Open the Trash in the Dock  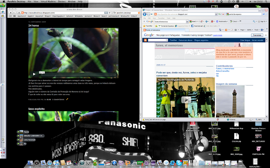click(240, 163)
